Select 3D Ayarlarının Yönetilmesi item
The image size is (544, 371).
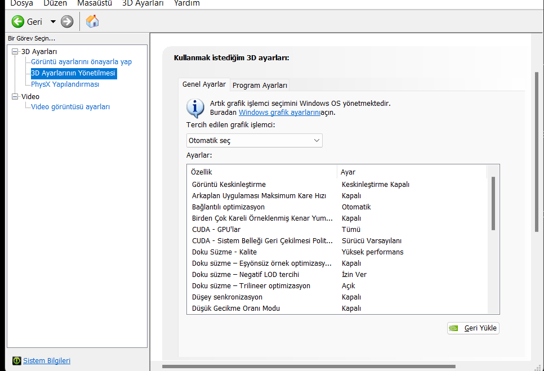[x=73, y=73]
